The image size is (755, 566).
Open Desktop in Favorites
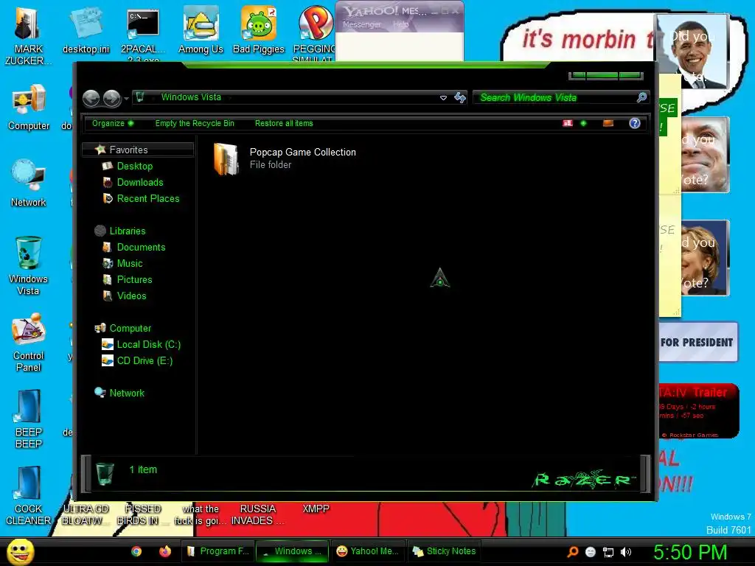(134, 166)
